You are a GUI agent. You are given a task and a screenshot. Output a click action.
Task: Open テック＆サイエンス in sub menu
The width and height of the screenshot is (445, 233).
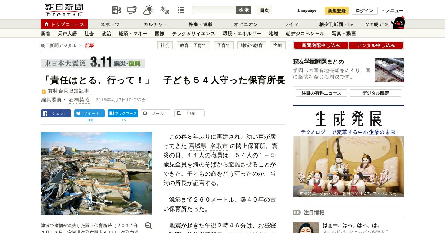click(x=194, y=34)
